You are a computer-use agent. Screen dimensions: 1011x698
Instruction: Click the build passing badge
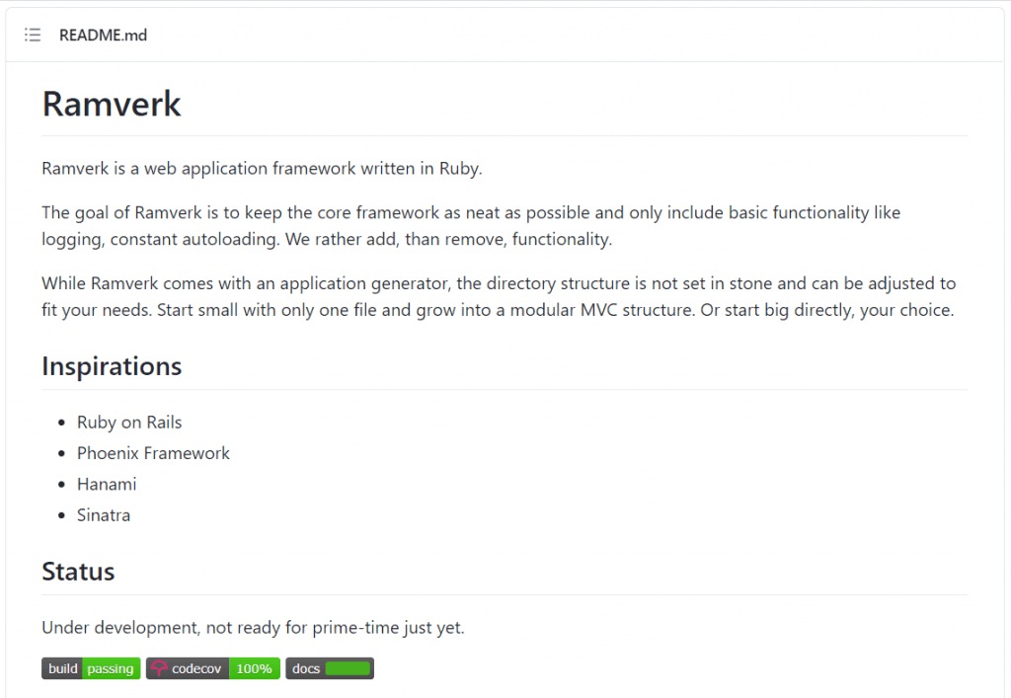coord(91,668)
